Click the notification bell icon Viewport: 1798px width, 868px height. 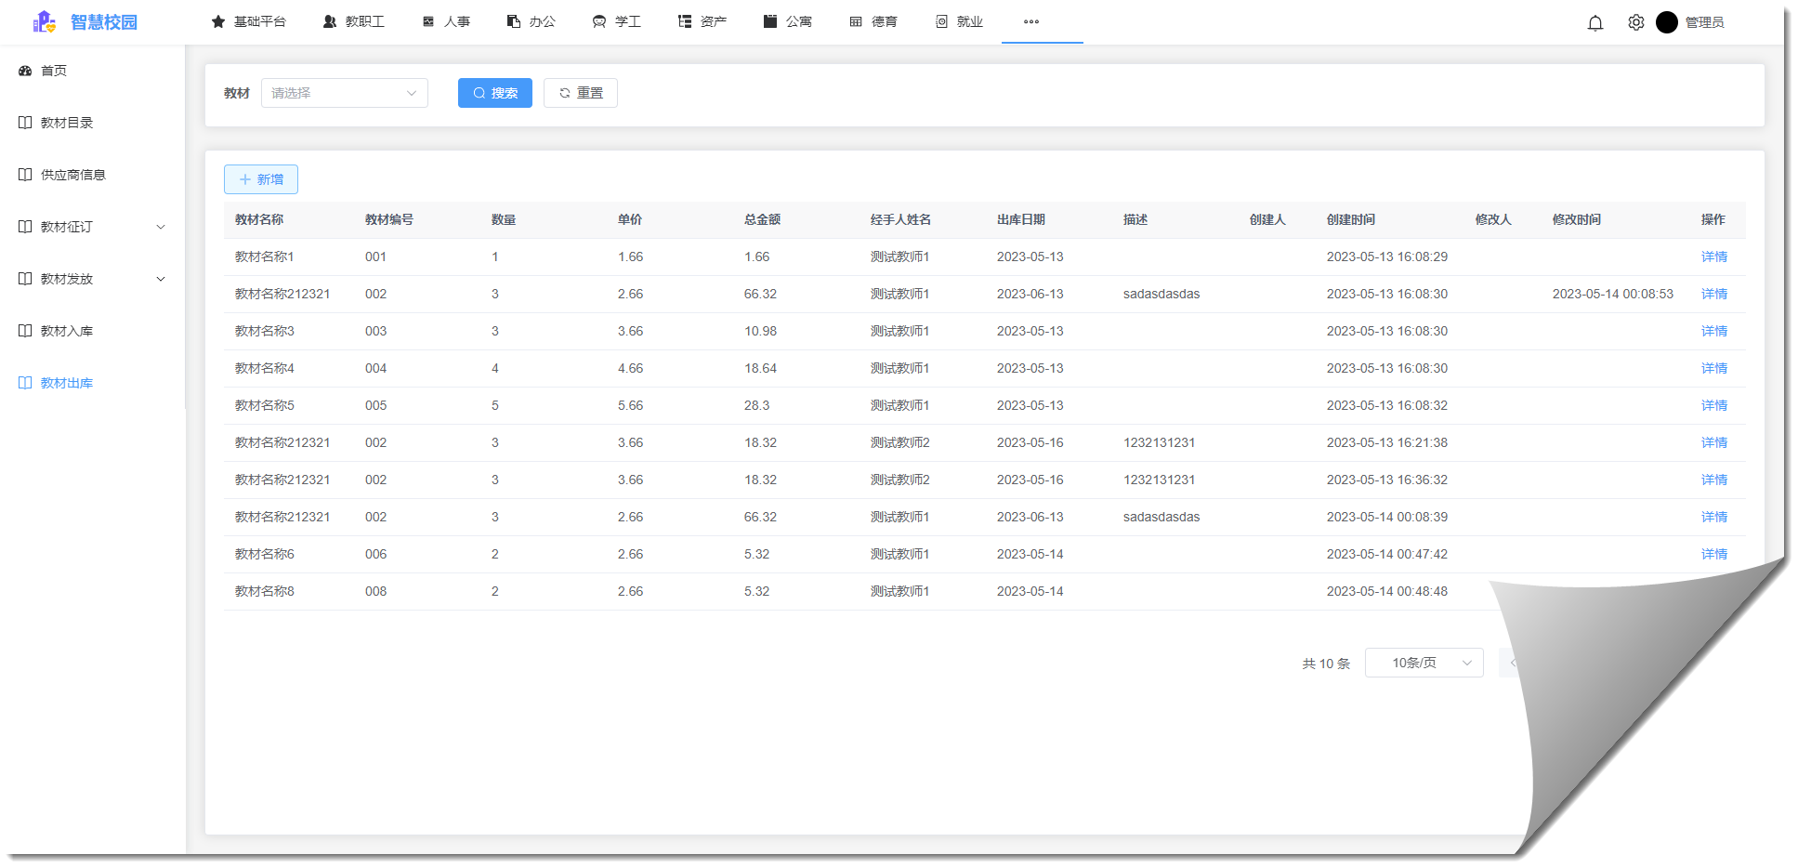(1595, 22)
